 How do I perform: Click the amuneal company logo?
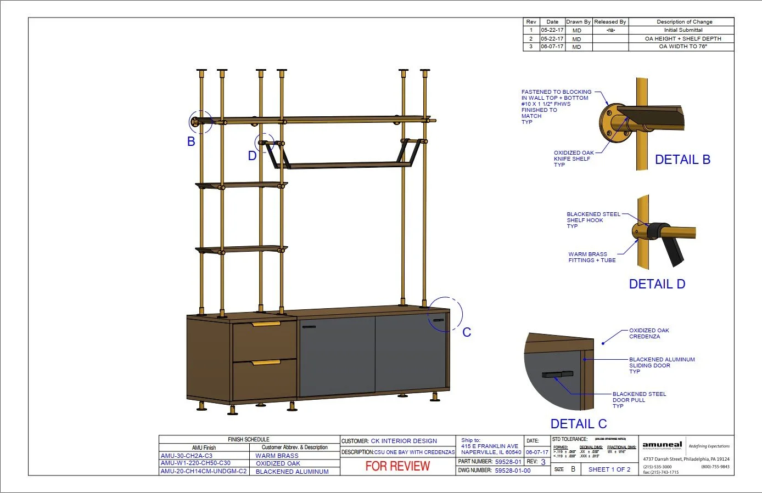click(x=662, y=445)
